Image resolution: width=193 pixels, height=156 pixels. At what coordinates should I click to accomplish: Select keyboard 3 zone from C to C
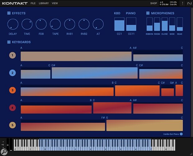pyautogui.click(x=137, y=91)
